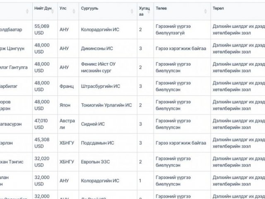Viewport: 265px width, 199px height.
Task: Sort table by Нийт Дүн column arrows
Action: [53, 11]
